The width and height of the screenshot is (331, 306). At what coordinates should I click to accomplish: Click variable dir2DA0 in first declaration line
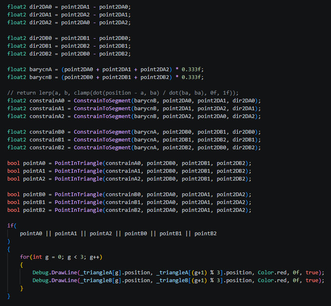(x=40, y=7)
